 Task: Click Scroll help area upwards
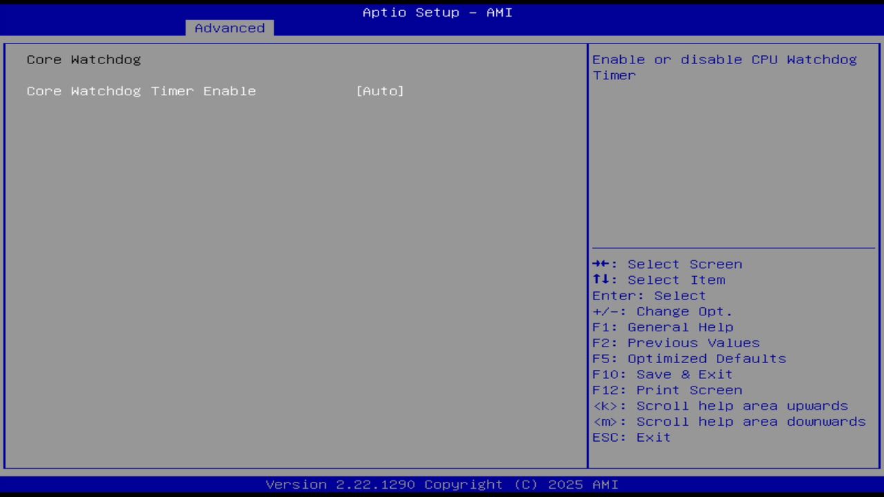[x=720, y=406]
